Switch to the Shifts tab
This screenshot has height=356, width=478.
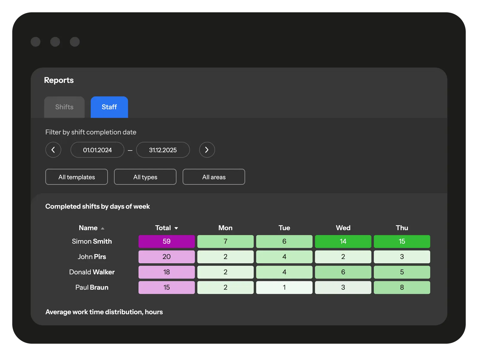(x=64, y=107)
